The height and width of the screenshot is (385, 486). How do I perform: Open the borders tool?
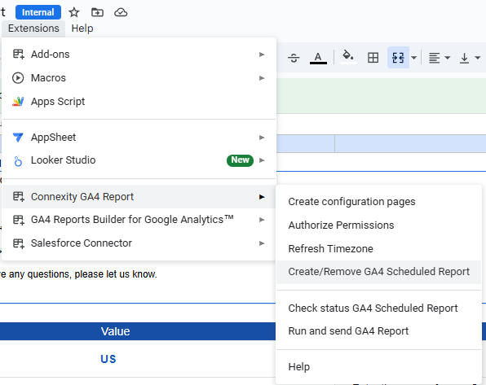click(x=373, y=58)
